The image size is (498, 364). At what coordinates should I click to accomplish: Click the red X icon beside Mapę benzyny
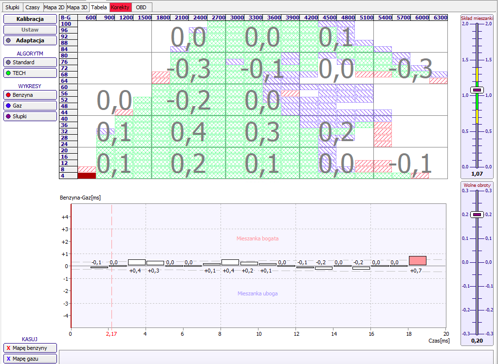(8, 348)
